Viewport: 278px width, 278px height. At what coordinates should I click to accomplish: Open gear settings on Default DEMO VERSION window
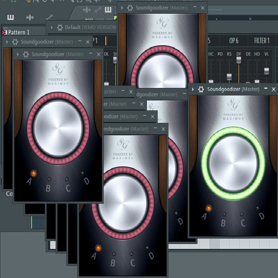(x=60, y=28)
